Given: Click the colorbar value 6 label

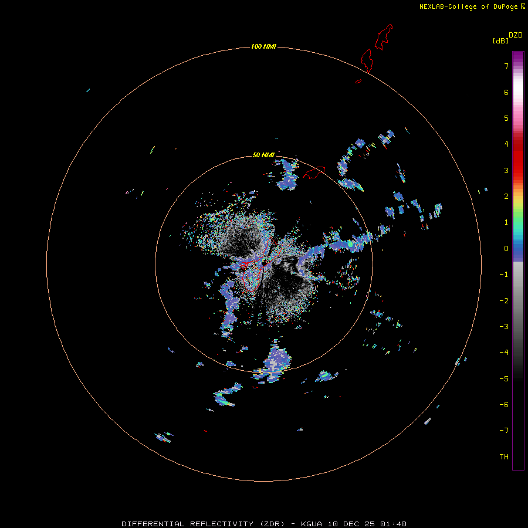Looking at the screenshot, I should pos(506,92).
